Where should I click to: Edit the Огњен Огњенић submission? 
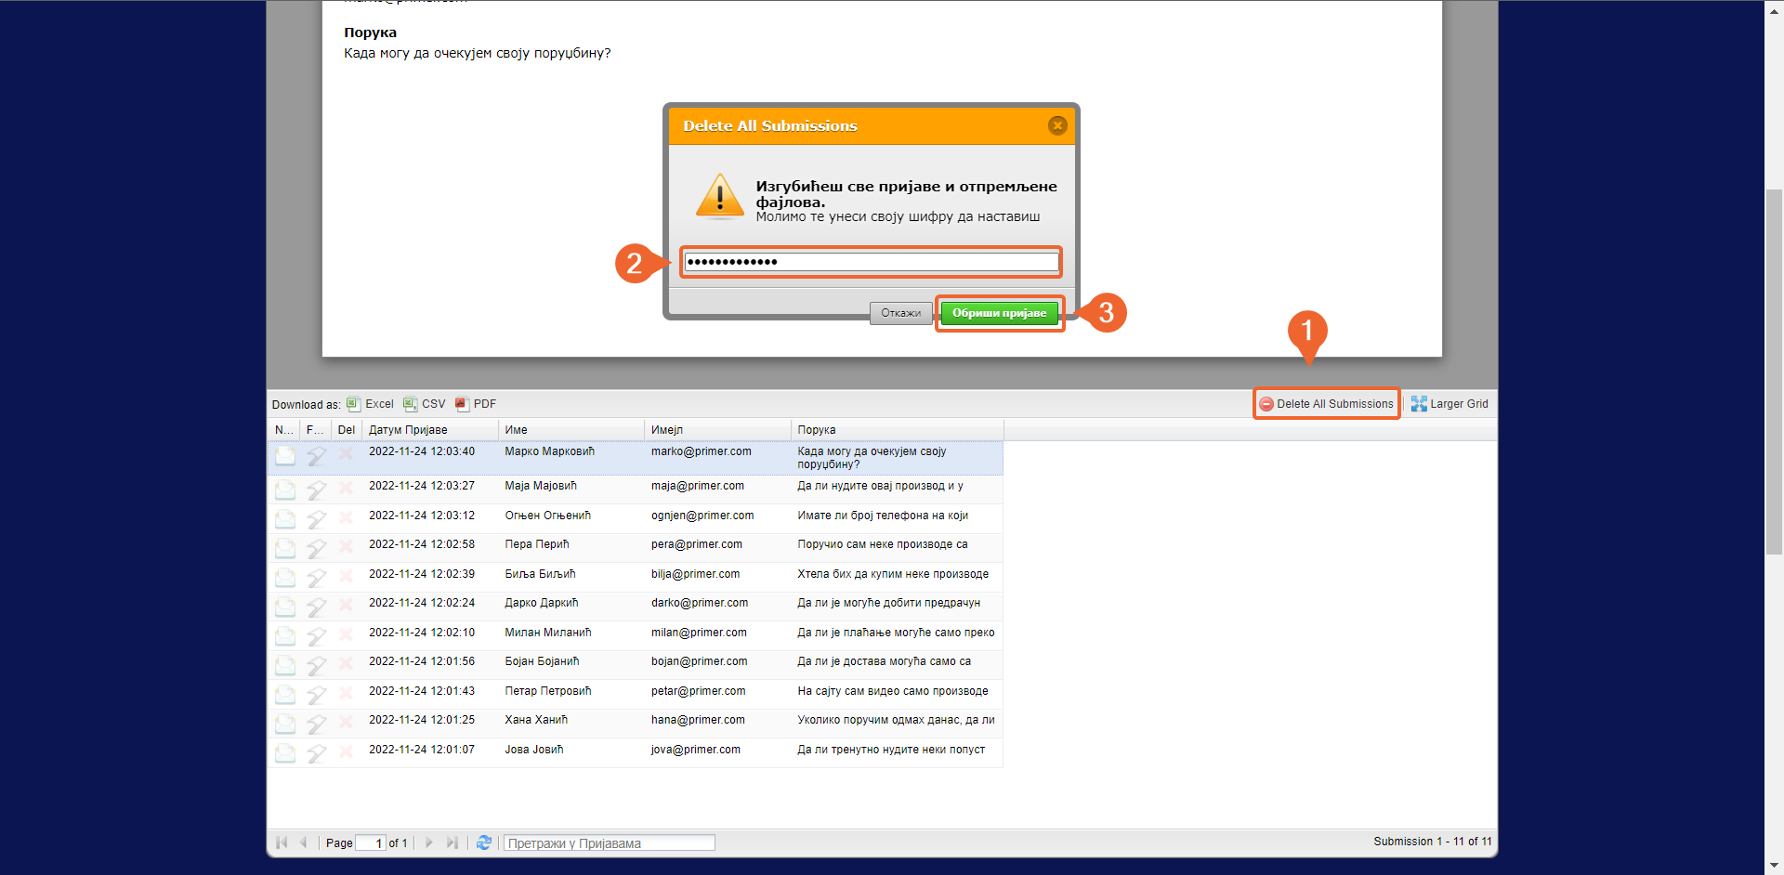pyautogui.click(x=317, y=519)
